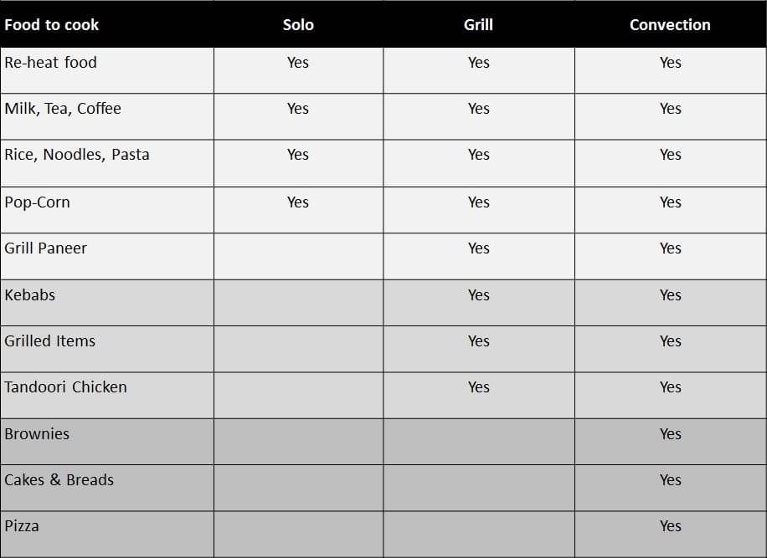Select the Grill Paneer cell
The width and height of the screenshot is (767, 558).
click(106, 257)
